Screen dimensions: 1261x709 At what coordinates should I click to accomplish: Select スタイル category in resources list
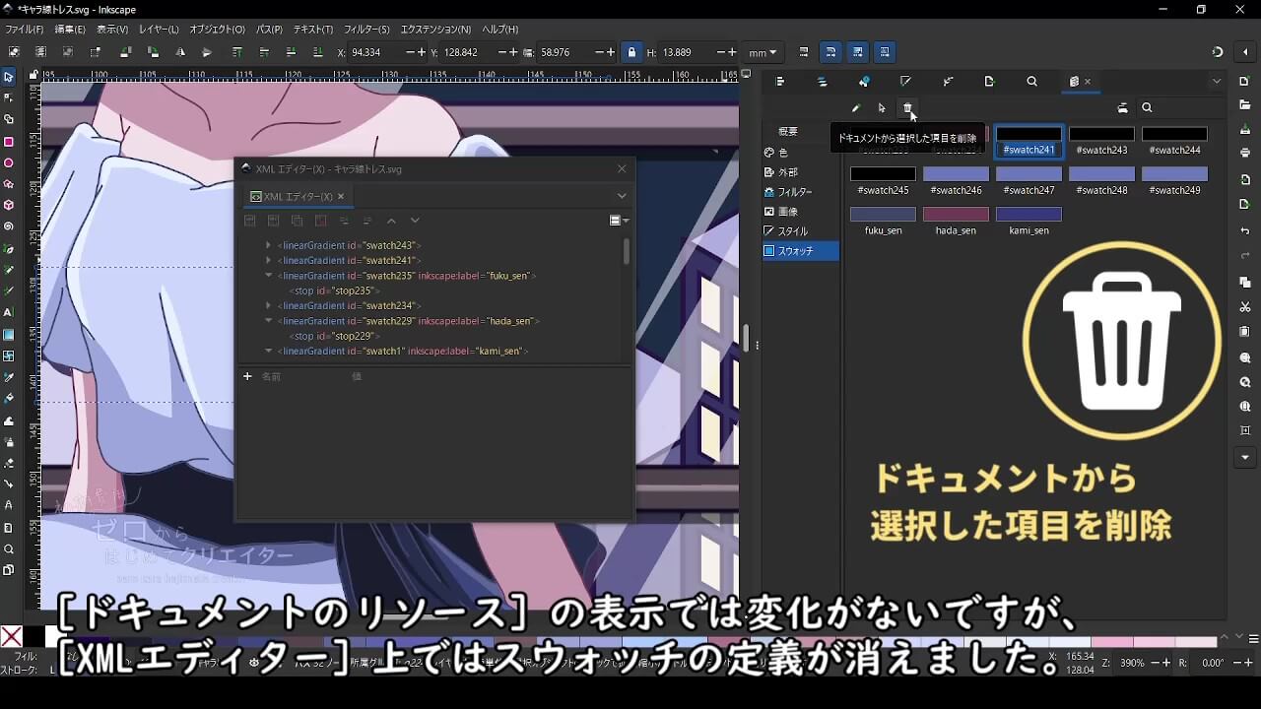pos(800,231)
